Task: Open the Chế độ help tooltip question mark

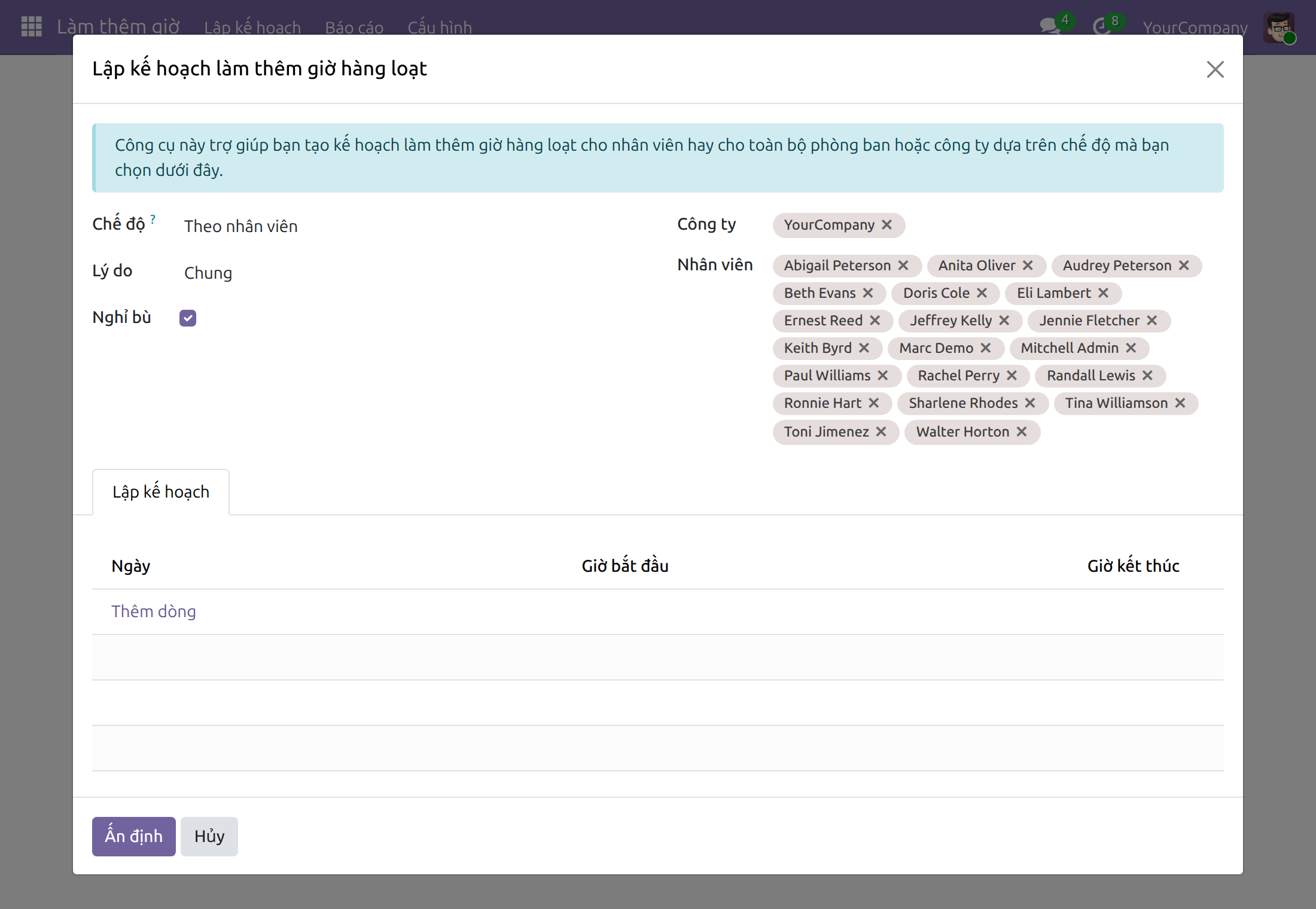Action: [153, 219]
